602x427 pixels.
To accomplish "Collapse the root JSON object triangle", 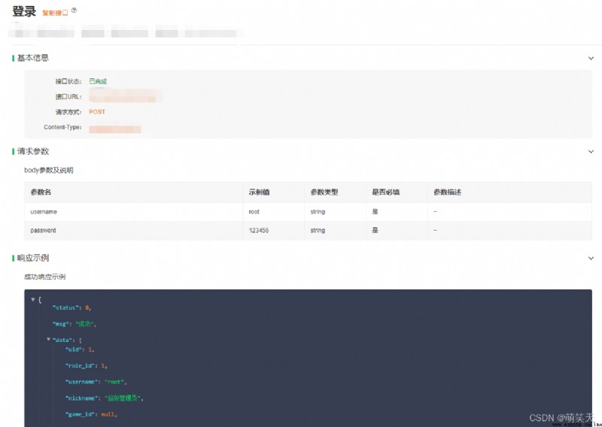I will coord(33,299).
